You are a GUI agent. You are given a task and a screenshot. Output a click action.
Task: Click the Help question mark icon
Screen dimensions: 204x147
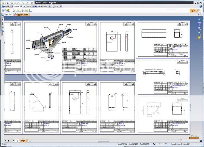coord(201,6)
